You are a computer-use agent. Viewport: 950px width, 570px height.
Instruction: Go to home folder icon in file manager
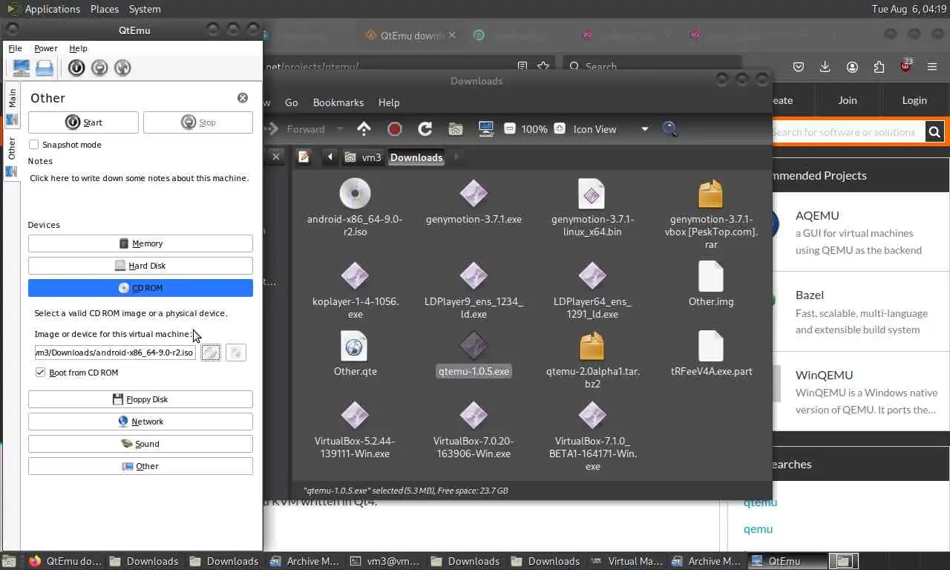pos(456,129)
